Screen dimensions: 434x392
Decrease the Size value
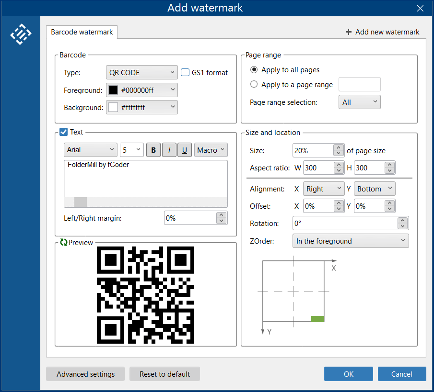339,154
